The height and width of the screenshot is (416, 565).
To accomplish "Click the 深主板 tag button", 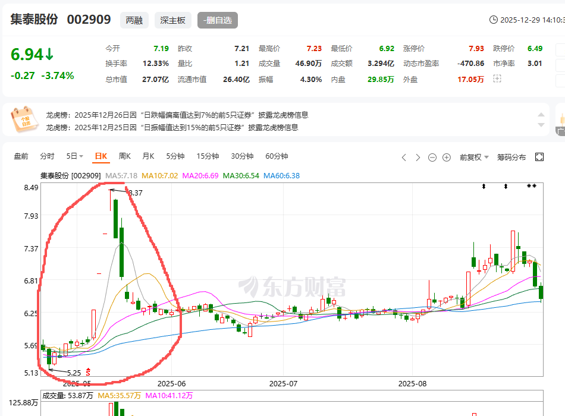I will (172, 20).
